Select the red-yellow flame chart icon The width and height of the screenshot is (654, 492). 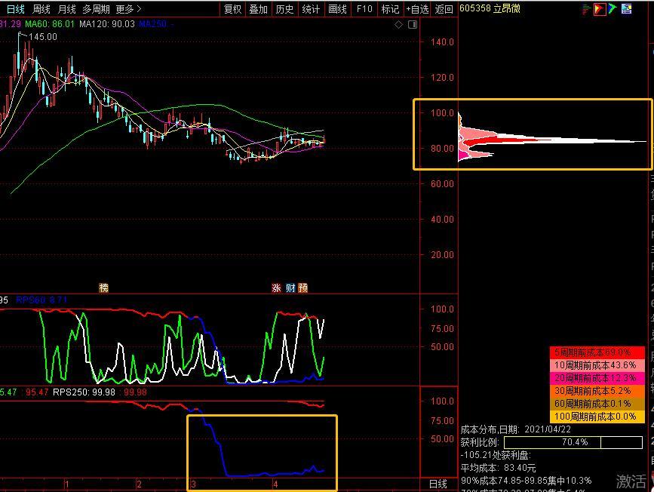[x=600, y=9]
